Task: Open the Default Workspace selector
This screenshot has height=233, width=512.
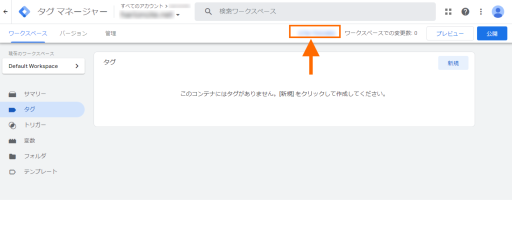Action: [43, 66]
